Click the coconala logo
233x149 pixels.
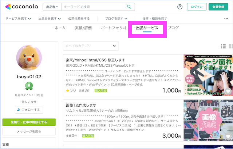(21, 7)
